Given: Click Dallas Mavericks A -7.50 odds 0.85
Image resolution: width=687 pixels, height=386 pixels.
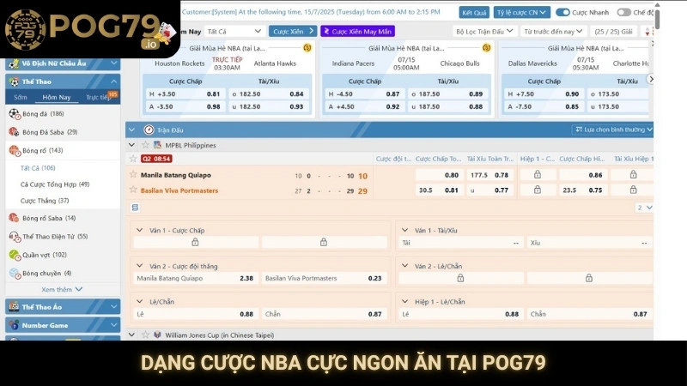Looking at the screenshot, I should [x=544, y=106].
